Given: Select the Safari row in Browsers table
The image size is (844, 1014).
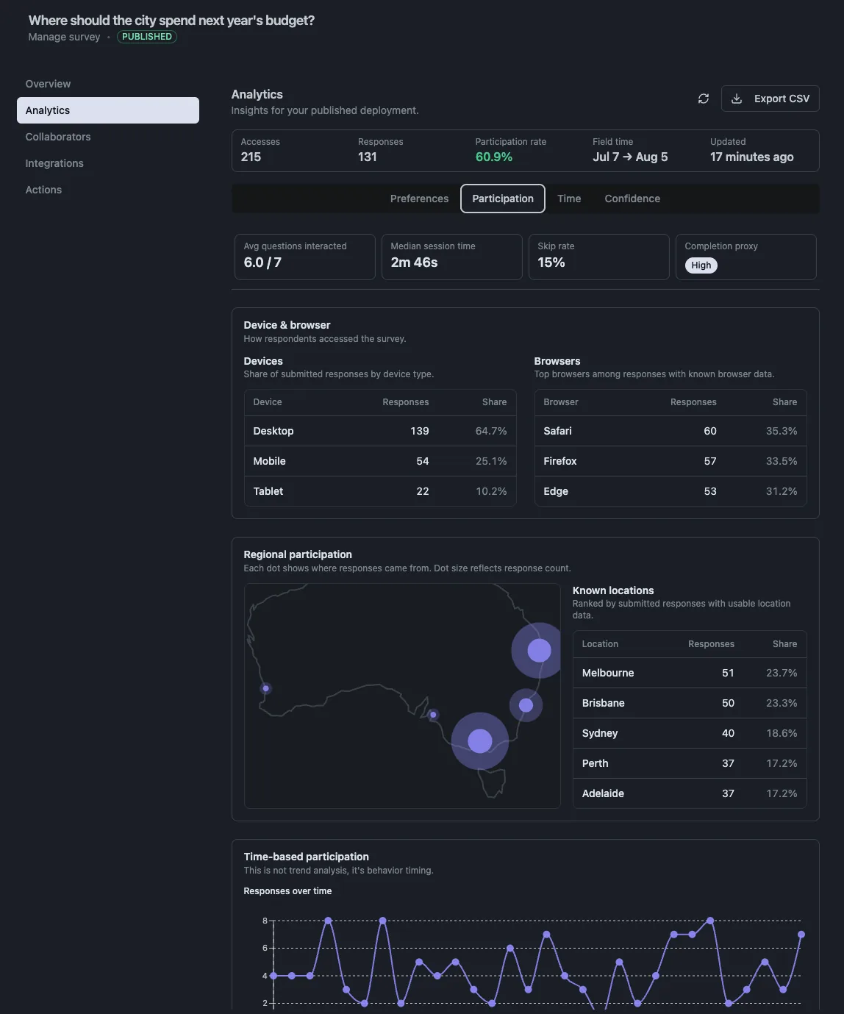Looking at the screenshot, I should (x=670, y=431).
